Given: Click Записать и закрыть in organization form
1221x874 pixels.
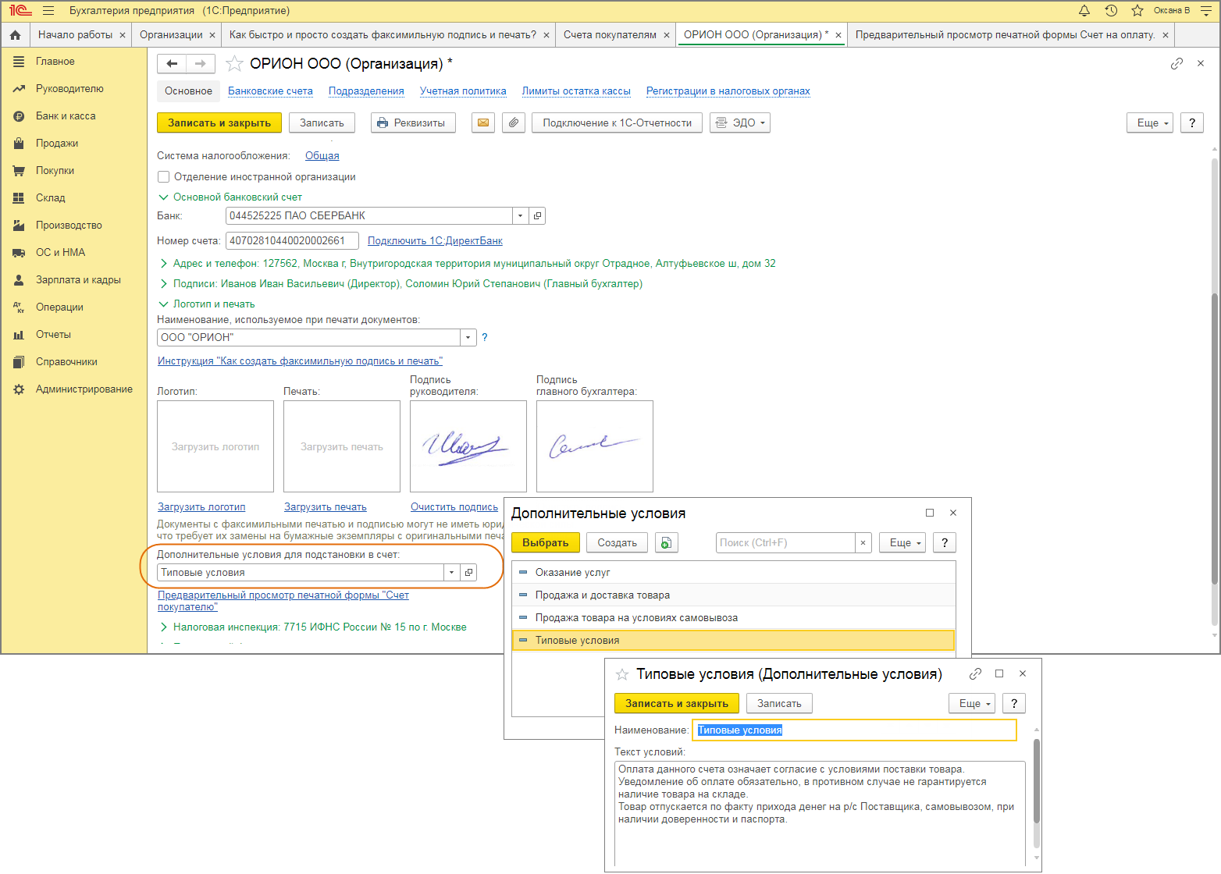Looking at the screenshot, I should pyautogui.click(x=219, y=123).
